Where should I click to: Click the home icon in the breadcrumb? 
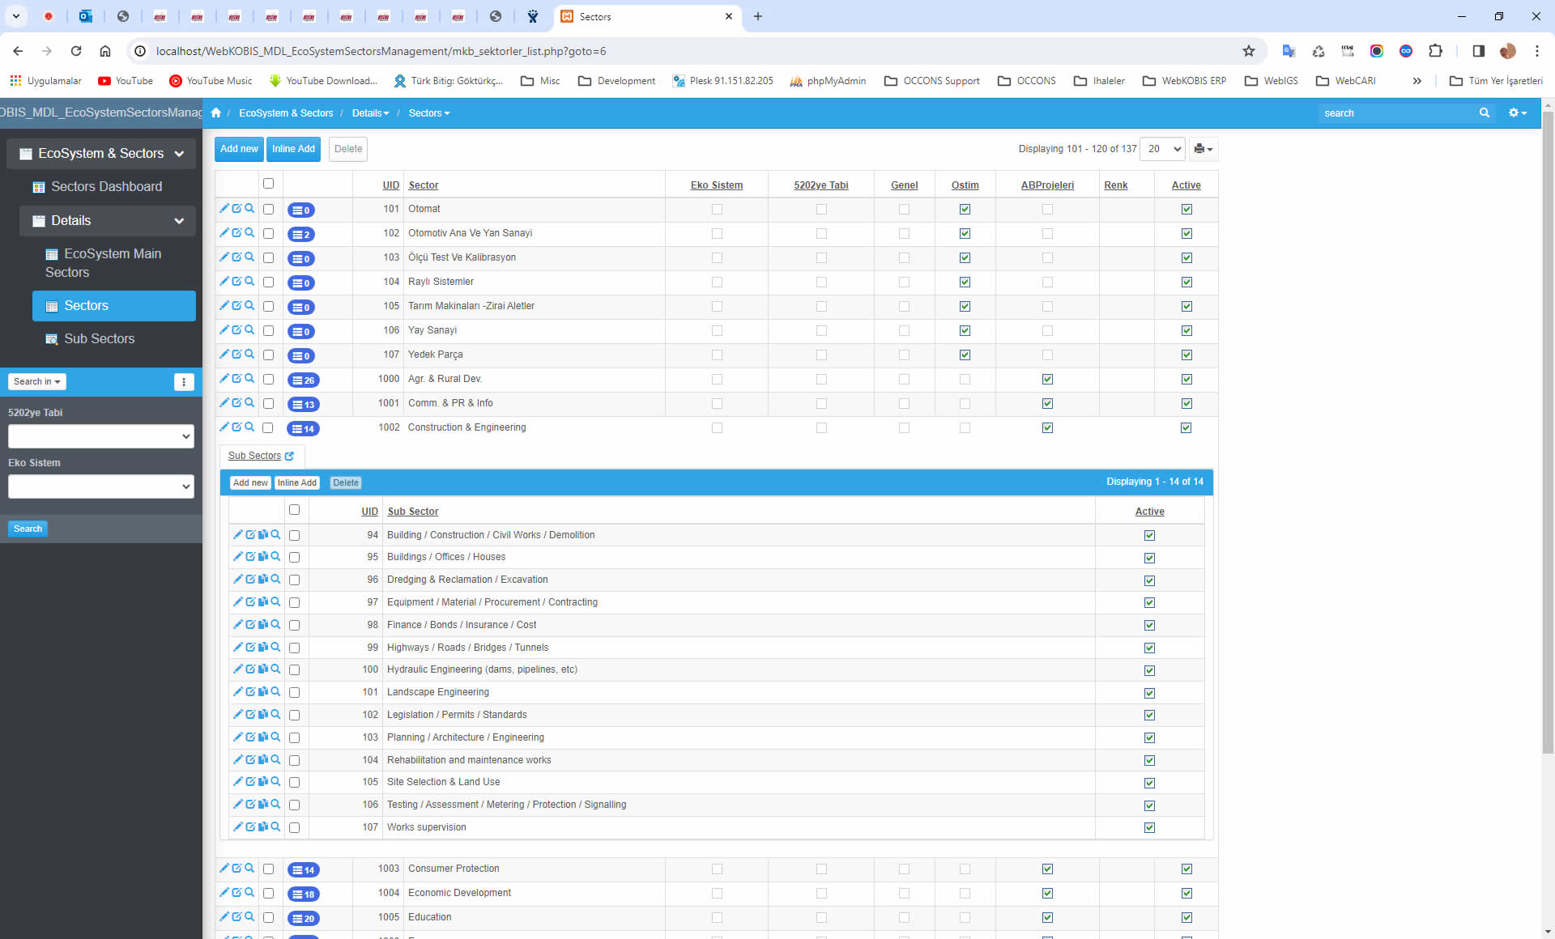point(216,113)
